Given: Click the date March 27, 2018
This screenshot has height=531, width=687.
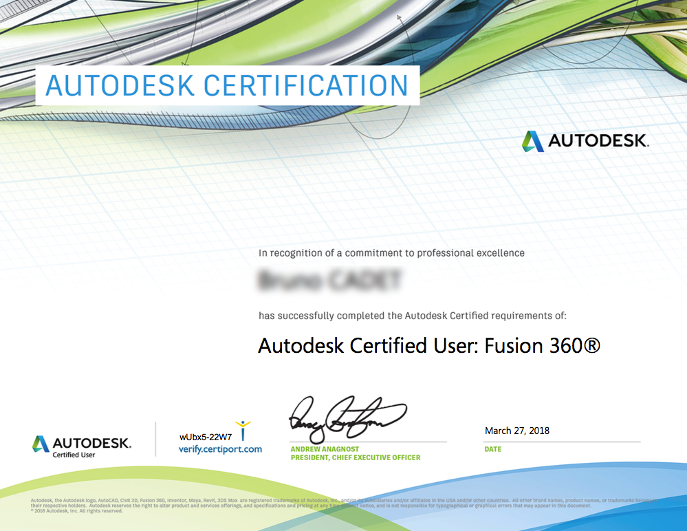Looking at the screenshot, I should click(517, 431).
